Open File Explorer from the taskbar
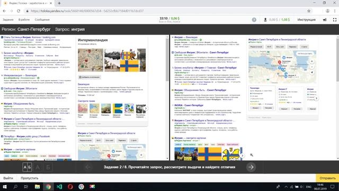339x191 pixels. click(37, 187)
